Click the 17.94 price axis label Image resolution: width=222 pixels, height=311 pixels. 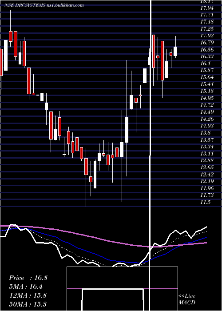pyautogui.click(x=207, y=8)
